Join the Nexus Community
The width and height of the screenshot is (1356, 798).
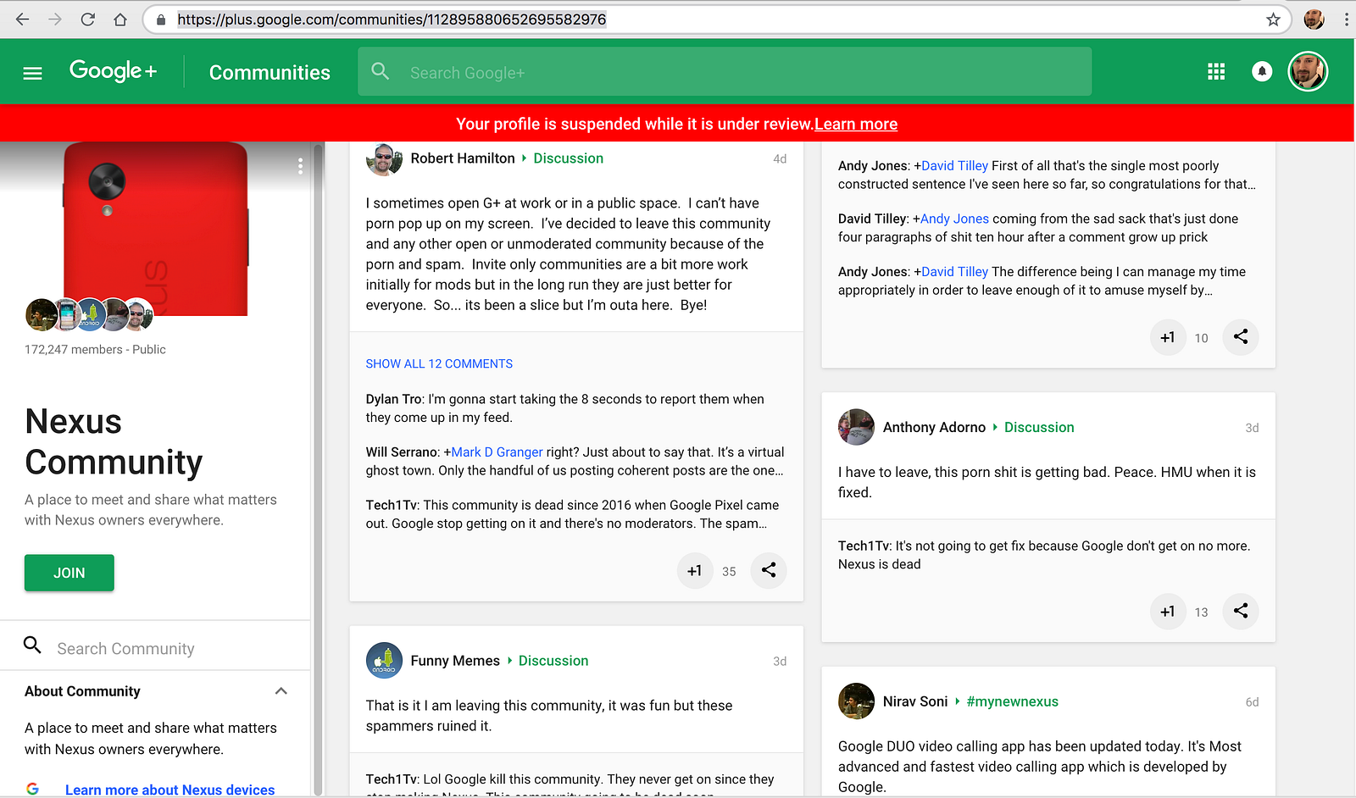(x=69, y=573)
